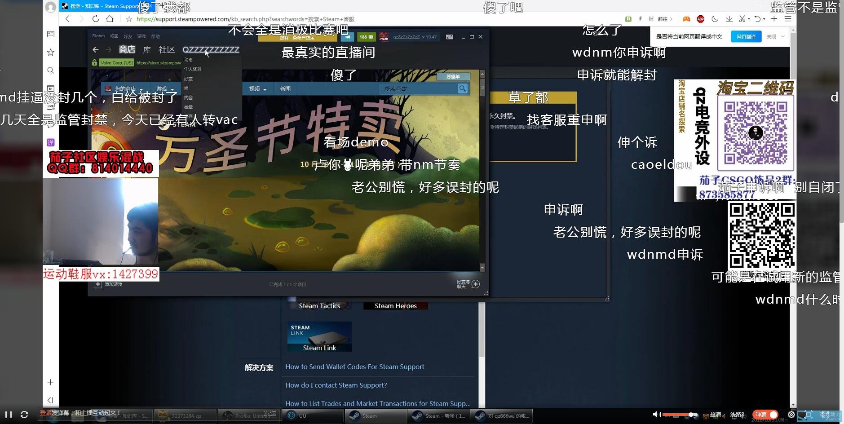Toggle night mode moon icon
Viewport: 844px width, 424px height.
tap(715, 19)
